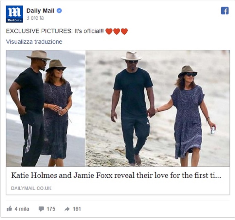Image resolution: width=235 pixels, height=220 pixels.
Task: Select the "EXCLUSIVE PICTURES: It's official!!" post text
Action: [55, 31]
